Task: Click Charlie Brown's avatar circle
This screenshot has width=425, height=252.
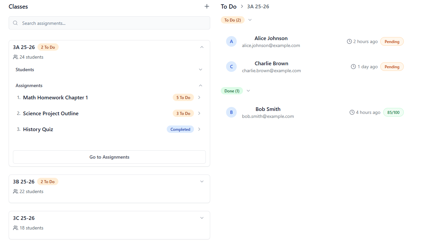Action: point(231,66)
